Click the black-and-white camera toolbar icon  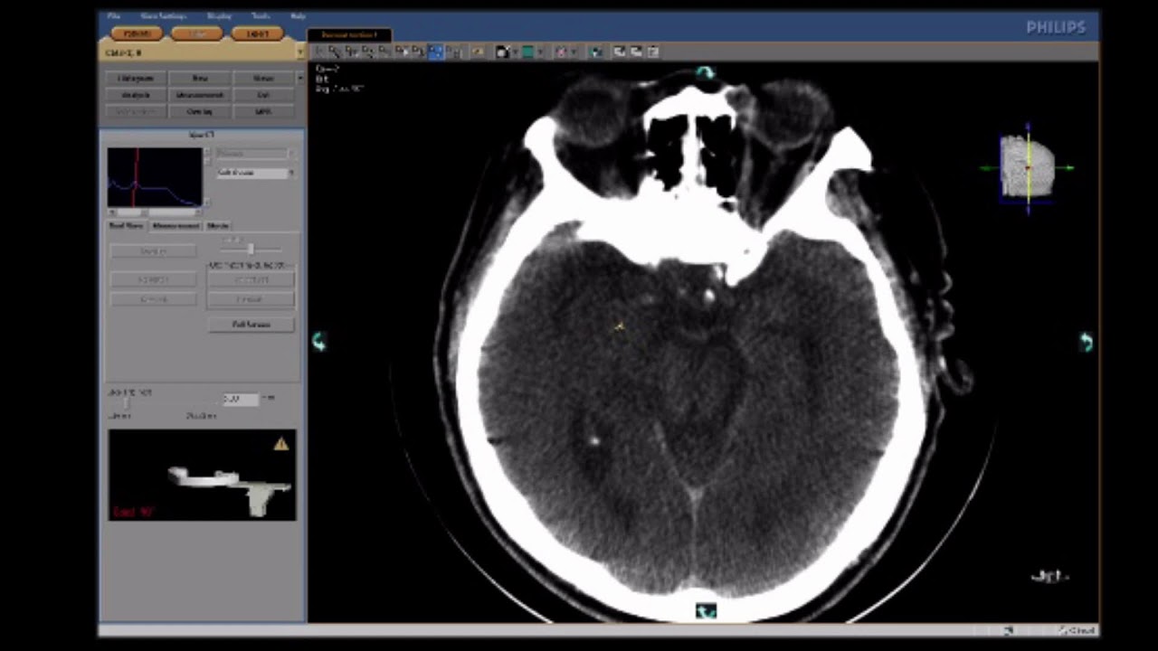[x=502, y=52]
